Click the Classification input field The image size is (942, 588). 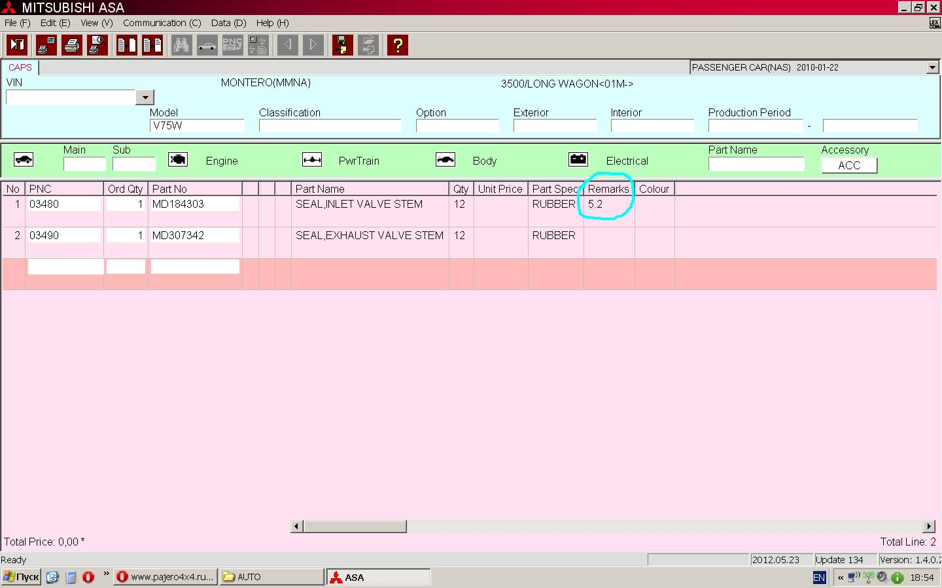coord(330,125)
